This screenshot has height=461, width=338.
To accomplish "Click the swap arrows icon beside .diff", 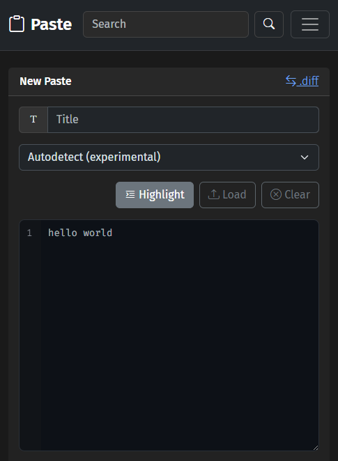I will 291,81.
